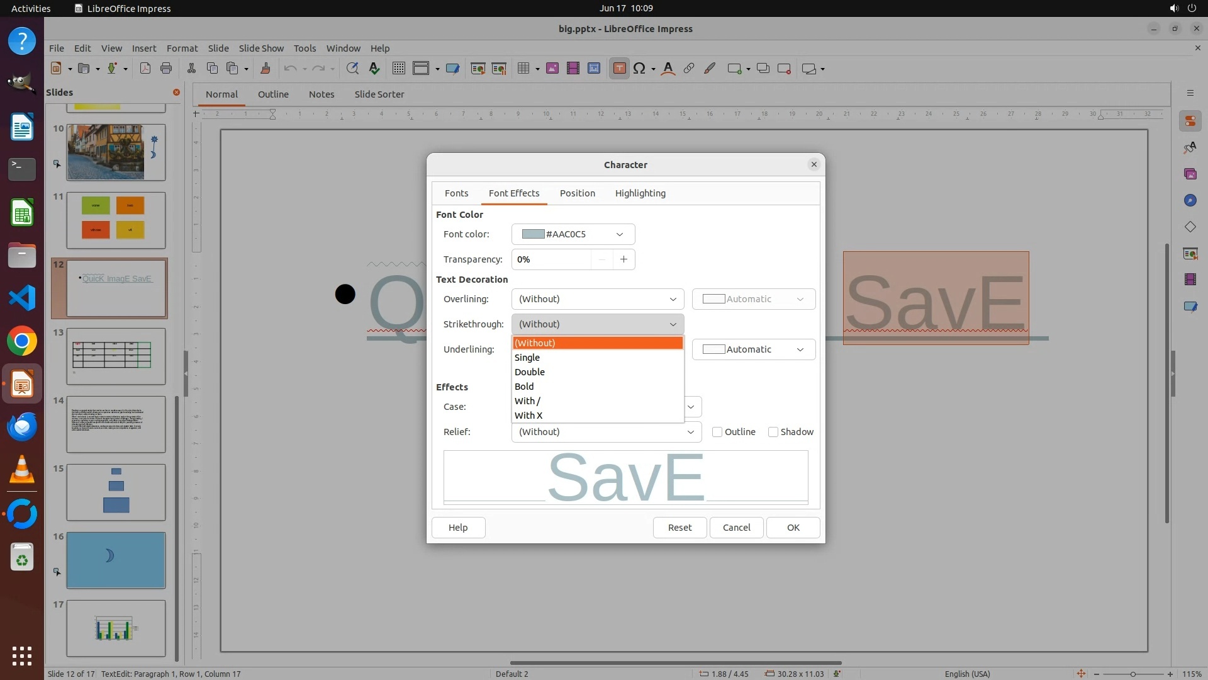Switch to the Highlighting tab
Image resolution: width=1208 pixels, height=680 pixels.
coord(640,193)
